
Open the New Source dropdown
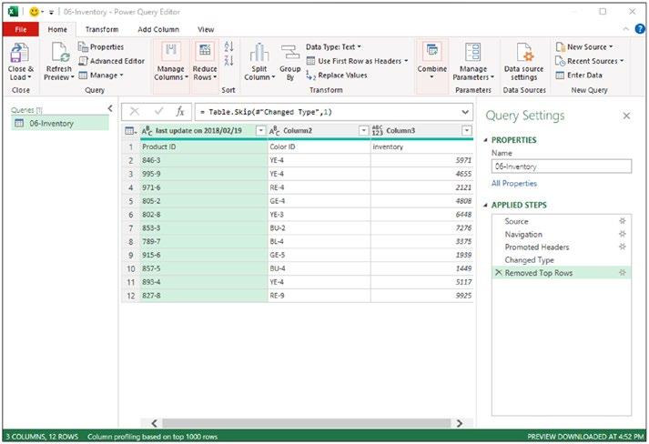(x=584, y=47)
